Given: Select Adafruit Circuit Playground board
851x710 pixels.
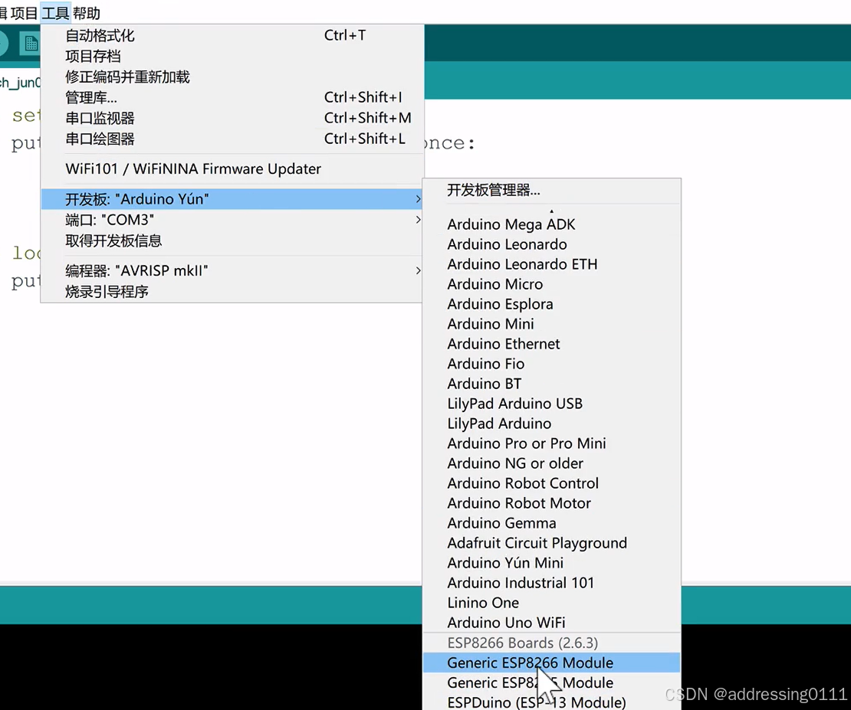Looking at the screenshot, I should 551,543.
